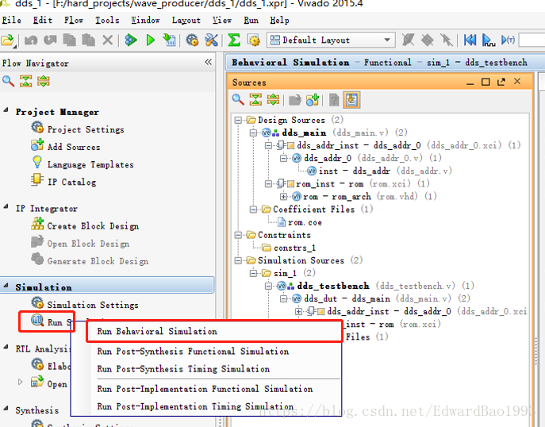This screenshot has width=545, height=427.
Task: Collapse the Design Sources tree node
Action: (238, 121)
